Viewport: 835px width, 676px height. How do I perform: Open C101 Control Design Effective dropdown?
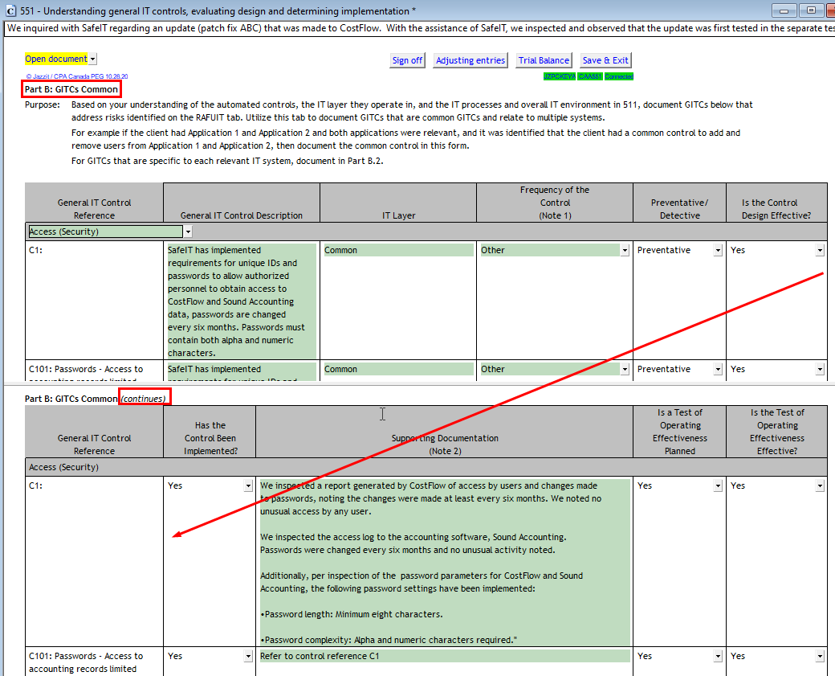click(820, 370)
